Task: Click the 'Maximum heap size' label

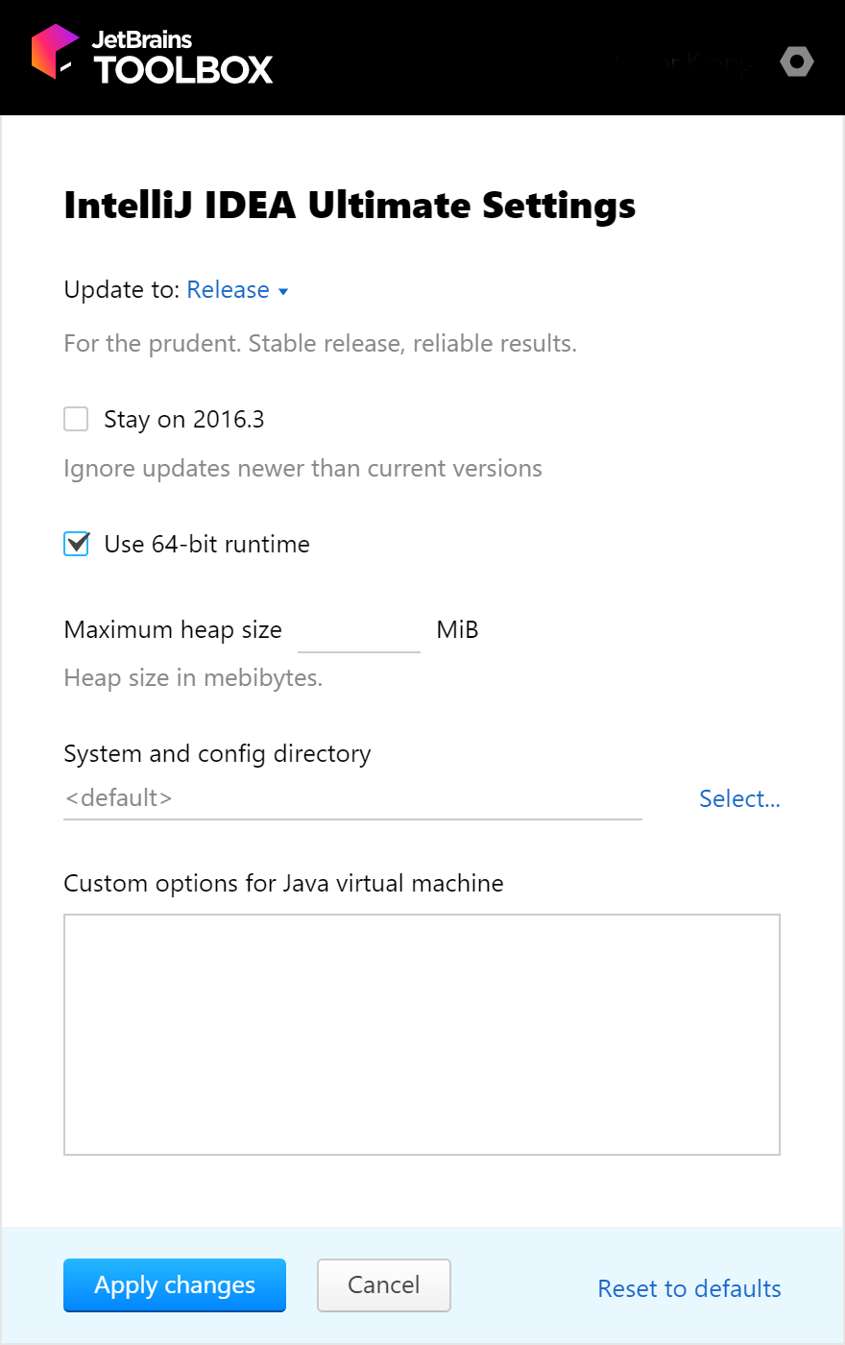Action: pyautogui.click(x=173, y=630)
